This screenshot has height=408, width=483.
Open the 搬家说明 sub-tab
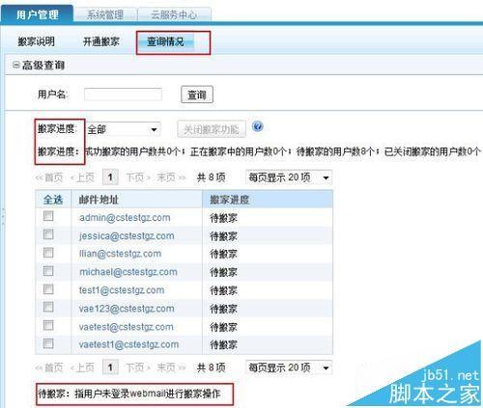[36, 41]
